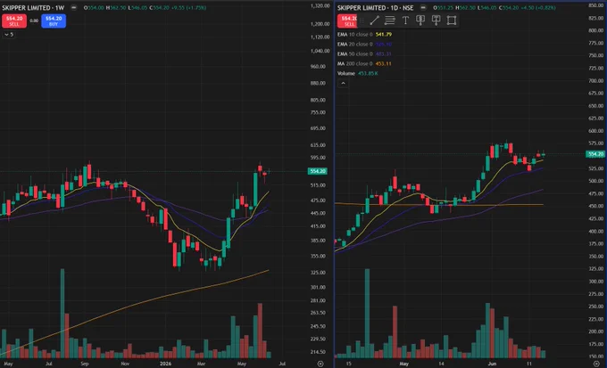Screen dimensions: 607x368
Task: Select the long position tool
Action: click(420, 20)
